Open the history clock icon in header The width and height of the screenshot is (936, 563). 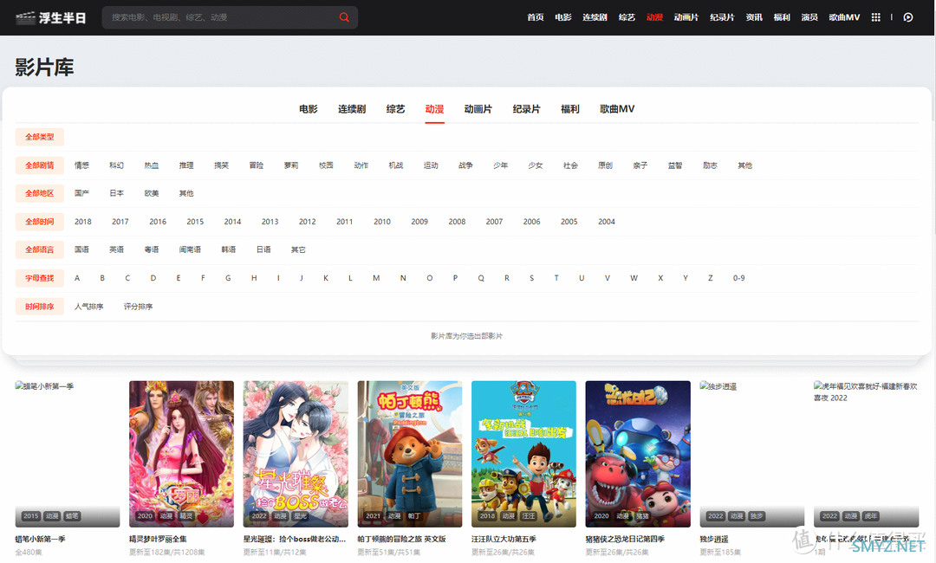[908, 17]
